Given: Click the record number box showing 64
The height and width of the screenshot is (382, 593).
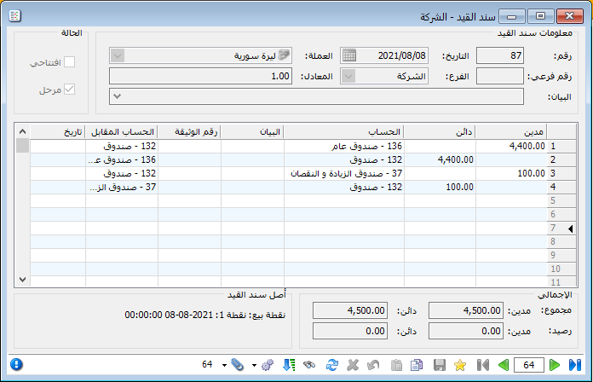Looking at the screenshot, I should [x=529, y=365].
